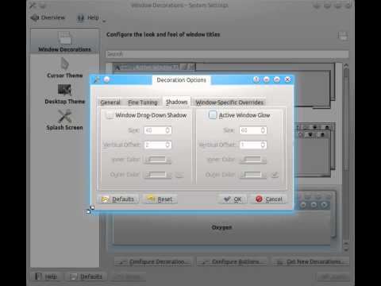This screenshot has height=286, width=381.
Task: Pick the drop-down shadow Inner Color
Action: (x=157, y=160)
